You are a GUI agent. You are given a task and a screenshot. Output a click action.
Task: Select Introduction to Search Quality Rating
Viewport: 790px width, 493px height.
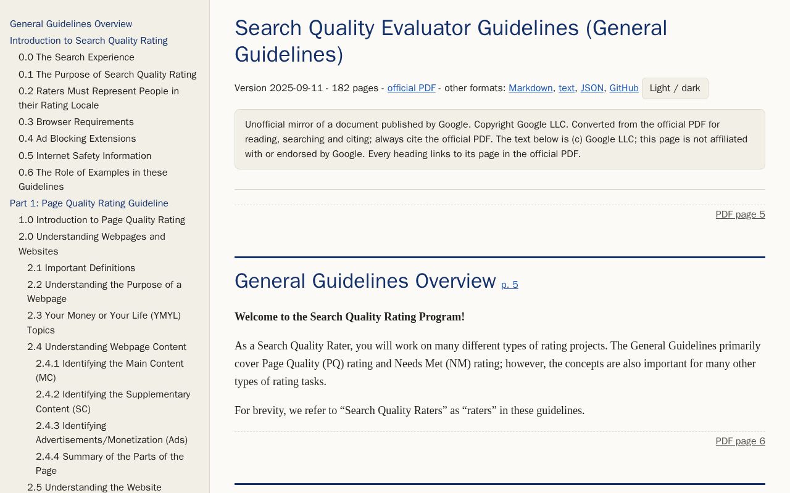pyautogui.click(x=89, y=41)
